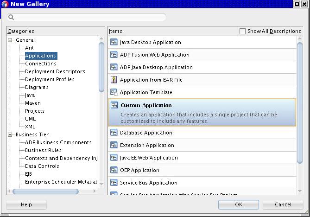Viewport: 310px width, 217px height.
Task: Click the Java Desktop Application icon
Action: coord(114,42)
